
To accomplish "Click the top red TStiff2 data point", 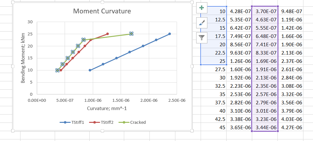I will (108, 34).
